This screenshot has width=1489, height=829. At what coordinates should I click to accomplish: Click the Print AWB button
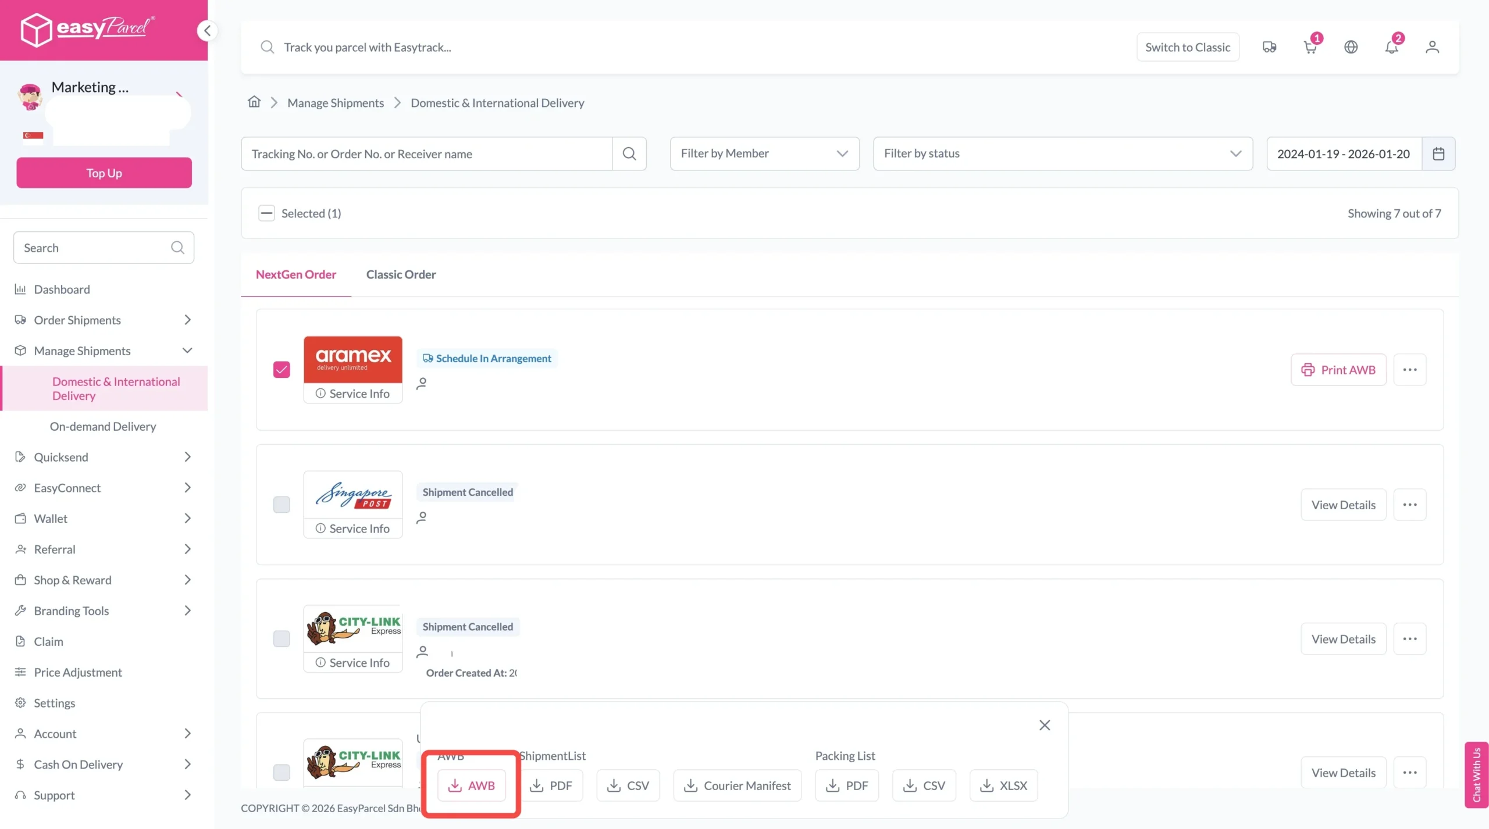1338,370
